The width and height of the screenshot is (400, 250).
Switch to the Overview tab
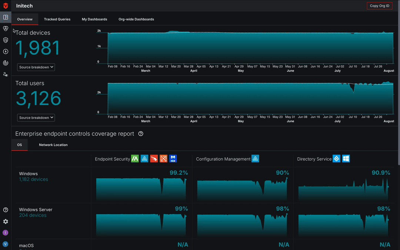coord(25,19)
